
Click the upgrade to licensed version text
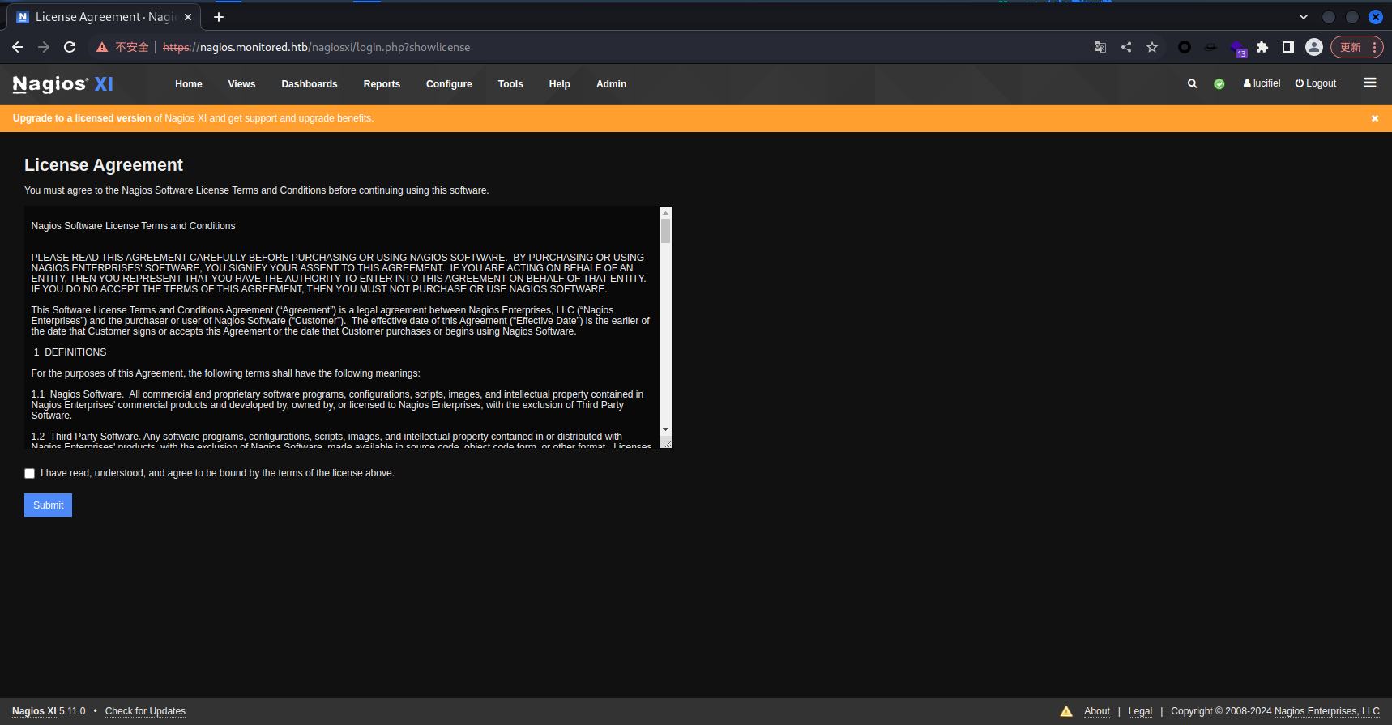point(82,118)
